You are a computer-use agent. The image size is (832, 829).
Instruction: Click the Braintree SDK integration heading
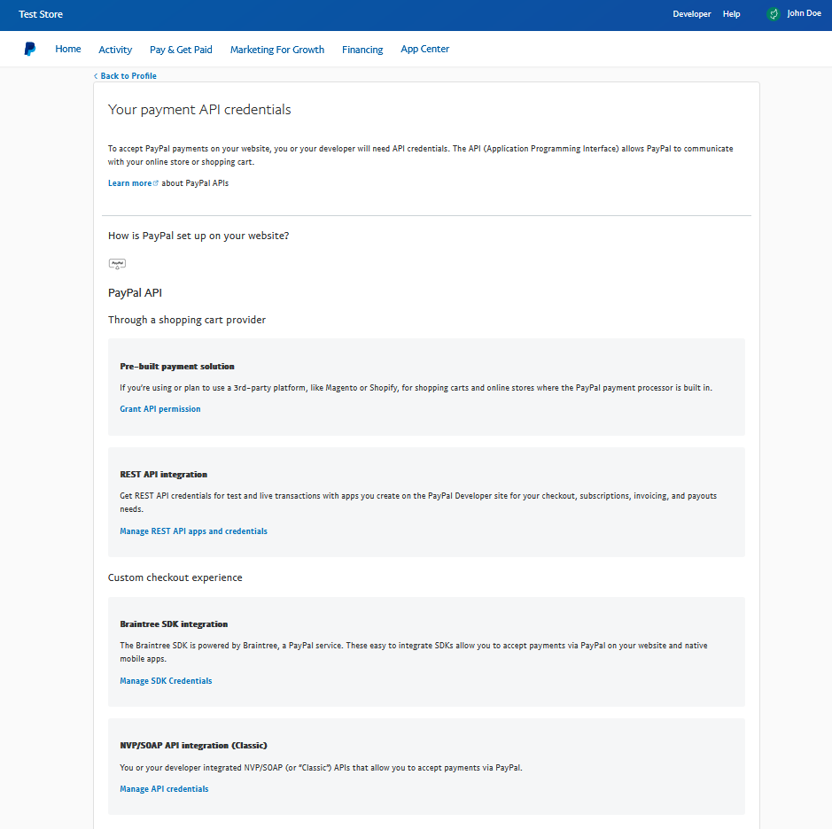pyautogui.click(x=174, y=624)
